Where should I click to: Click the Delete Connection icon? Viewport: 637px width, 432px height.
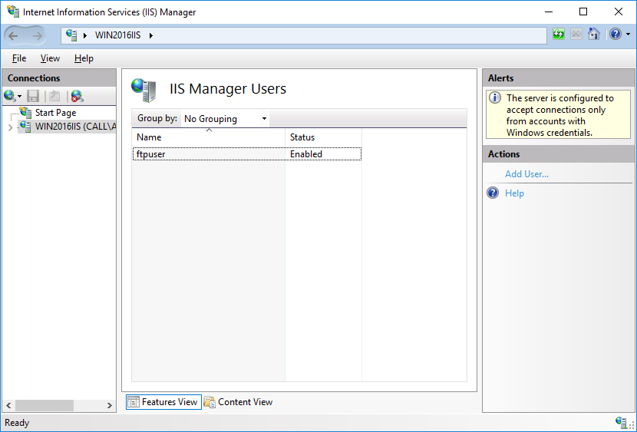point(77,96)
